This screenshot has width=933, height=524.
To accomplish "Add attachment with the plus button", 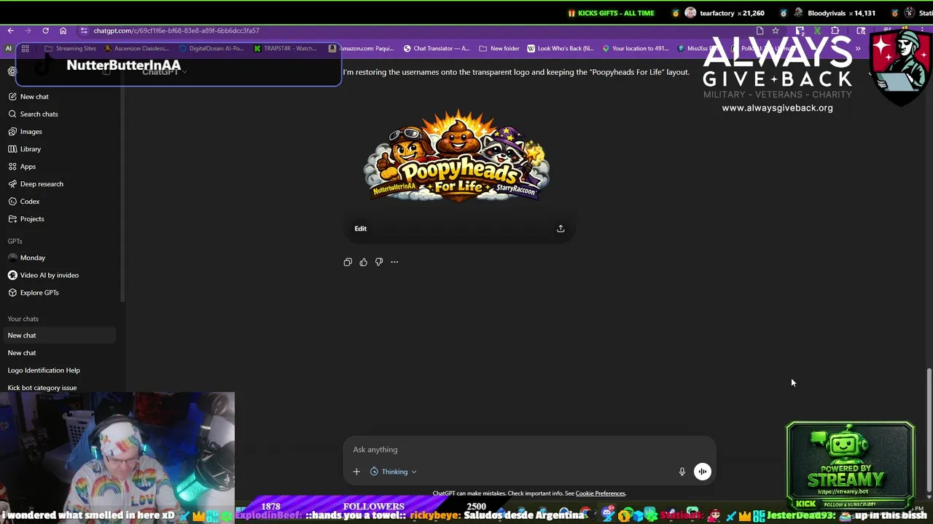I will (356, 472).
